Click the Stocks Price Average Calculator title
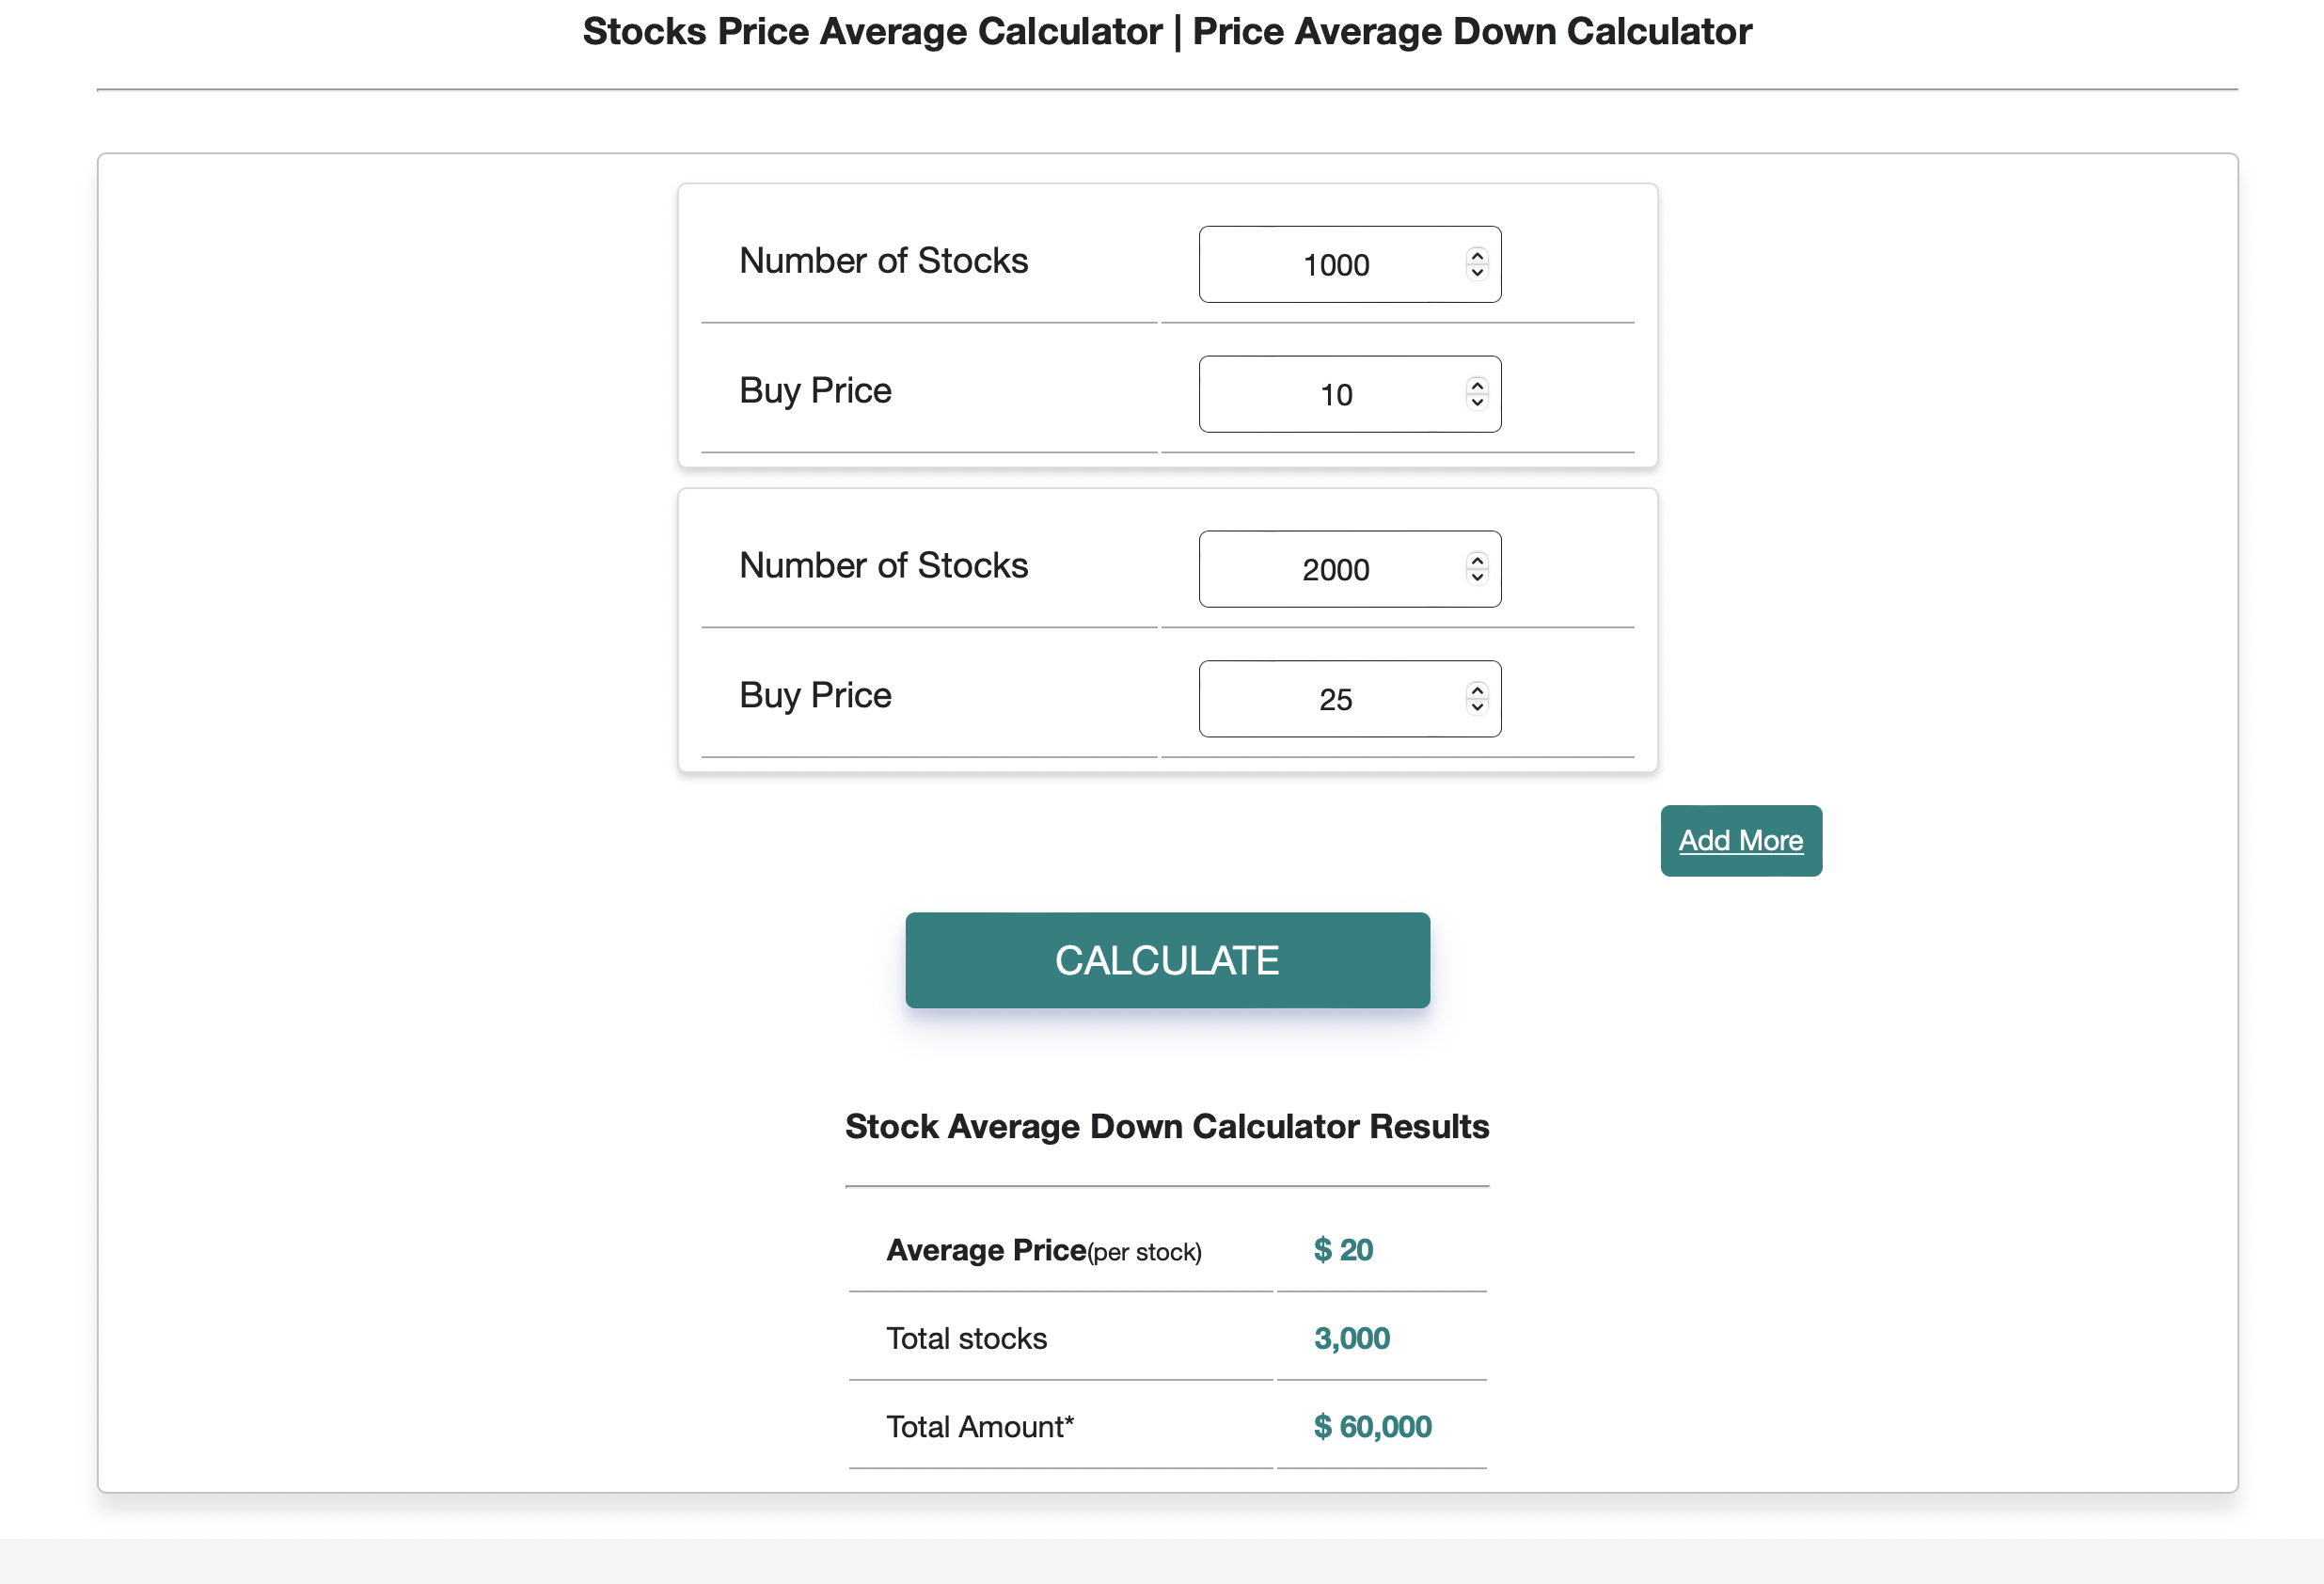Viewport: 2324px width, 1584px height. (1166, 31)
